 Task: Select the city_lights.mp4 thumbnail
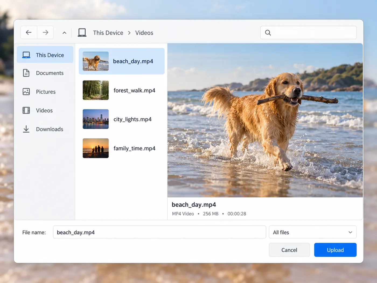(96, 119)
